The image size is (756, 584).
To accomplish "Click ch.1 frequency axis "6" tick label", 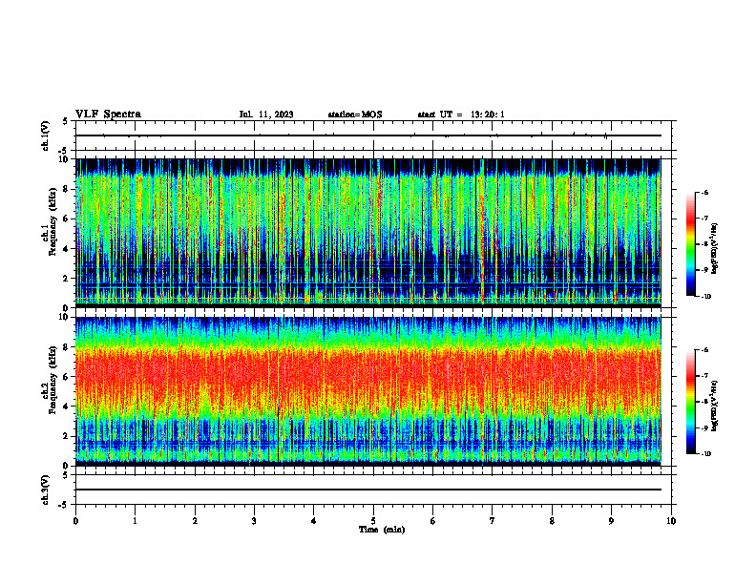I will (66, 219).
